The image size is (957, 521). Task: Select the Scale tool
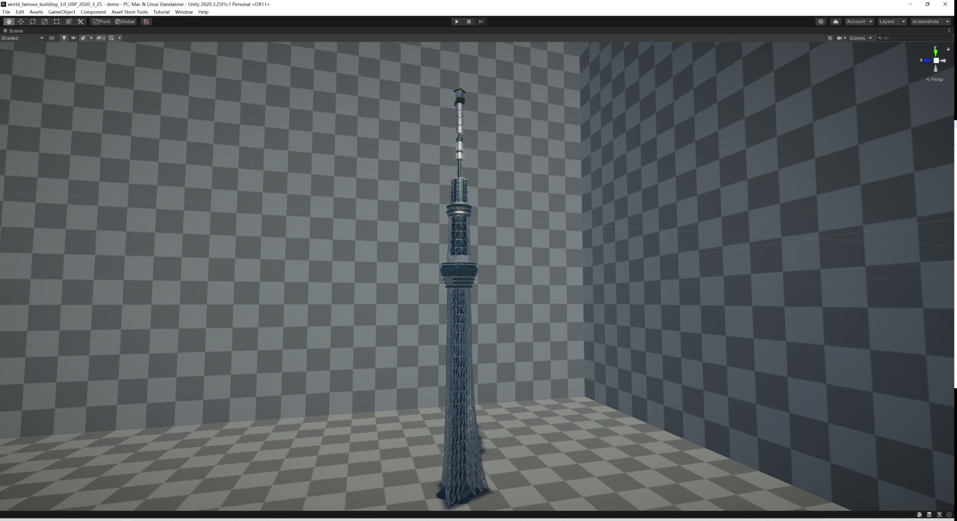tap(45, 22)
